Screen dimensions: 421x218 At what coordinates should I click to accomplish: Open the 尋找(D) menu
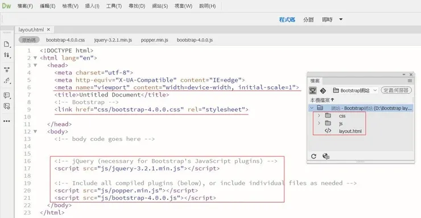coord(137,6)
